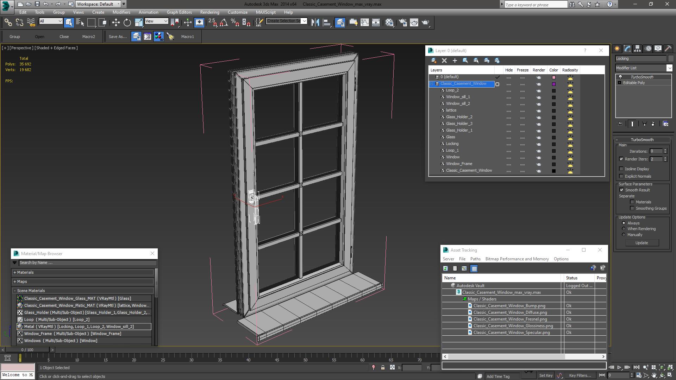Open the Modifiers menu
The width and height of the screenshot is (676, 380).
121,12
